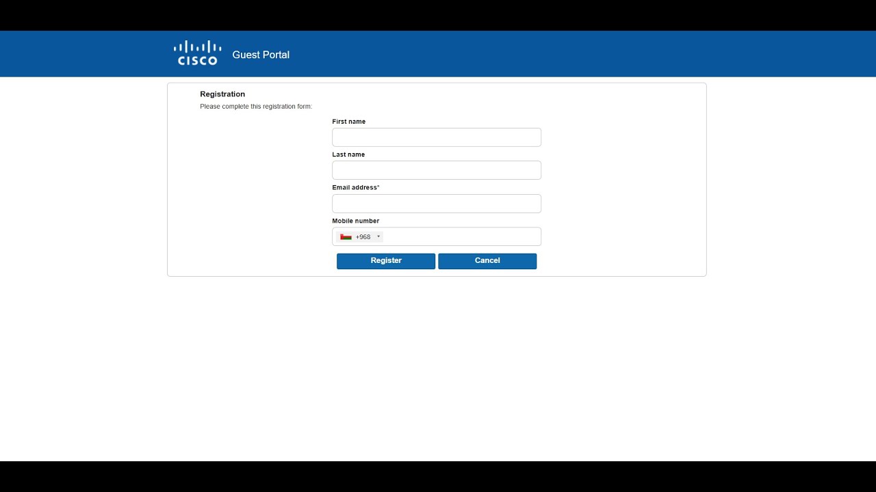This screenshot has width=876, height=492.
Task: Click the Guest Portal title text
Action: [261, 55]
